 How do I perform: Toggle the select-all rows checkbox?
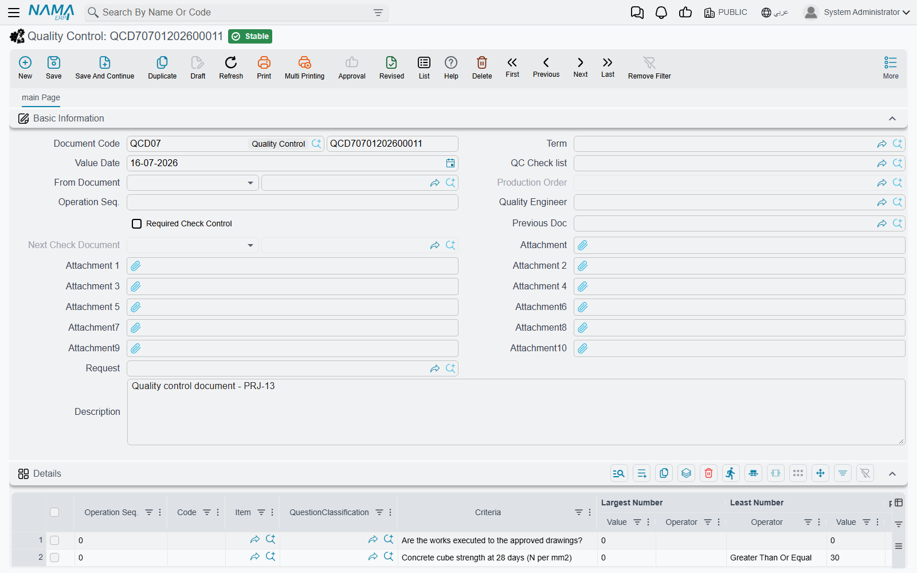click(54, 512)
